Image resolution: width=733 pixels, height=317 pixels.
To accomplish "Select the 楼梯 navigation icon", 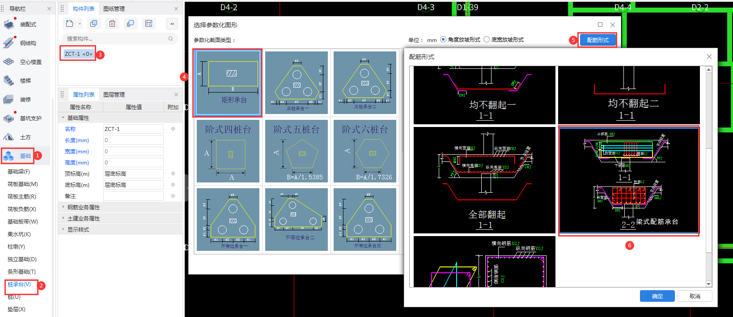I will [9, 80].
